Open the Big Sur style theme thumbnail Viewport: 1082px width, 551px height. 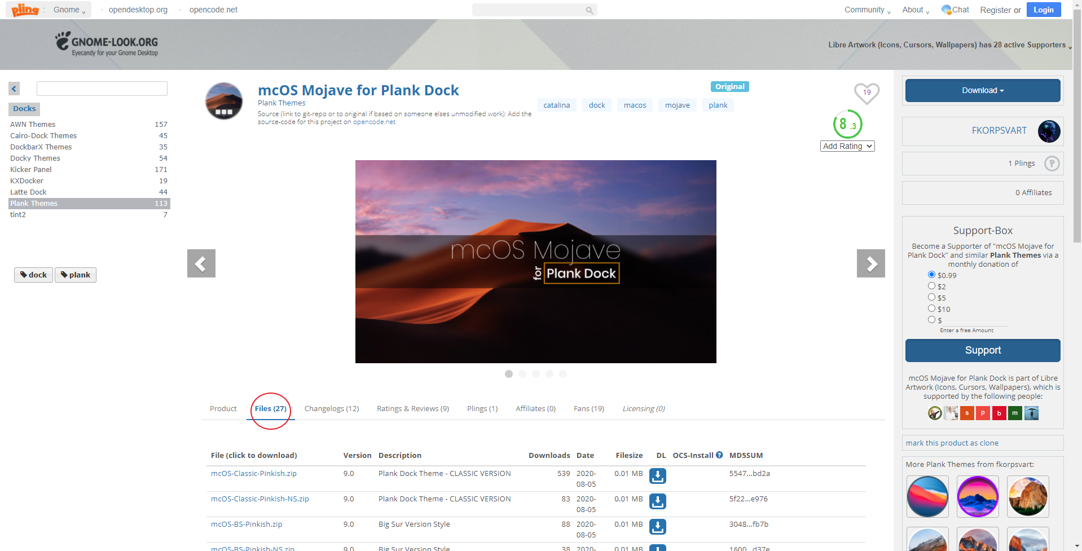coord(927,496)
